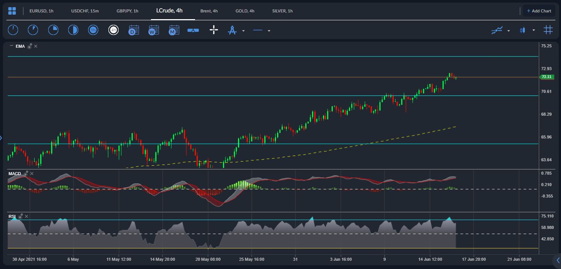Expand the indicators dropdown arrow

[x=509, y=31]
